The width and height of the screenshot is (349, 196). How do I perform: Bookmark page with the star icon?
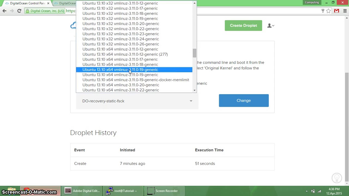pos(329,11)
